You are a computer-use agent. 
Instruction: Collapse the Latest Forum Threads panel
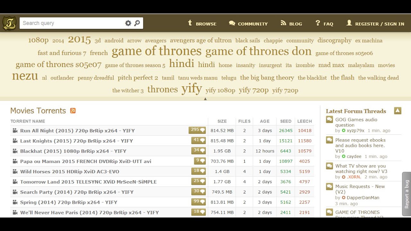(x=398, y=111)
